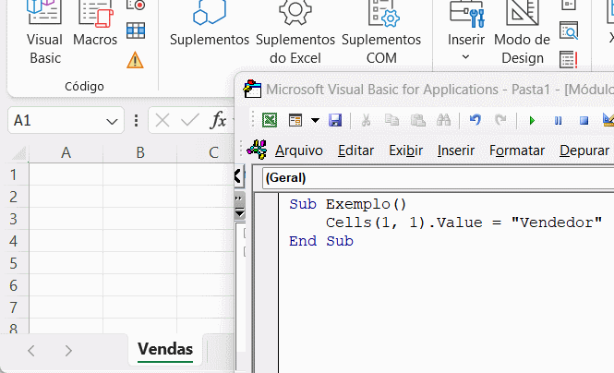614x373 pixels.
Task: Click the Undo arrow in VBA toolbar
Action: [476, 120]
